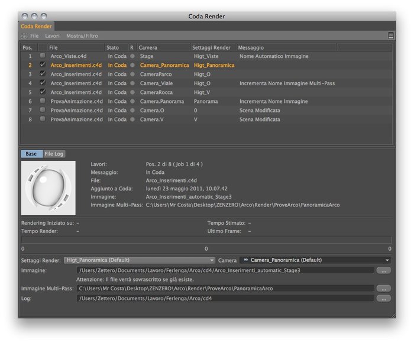Select the Arco_Viste.c4d file name

pos(69,56)
